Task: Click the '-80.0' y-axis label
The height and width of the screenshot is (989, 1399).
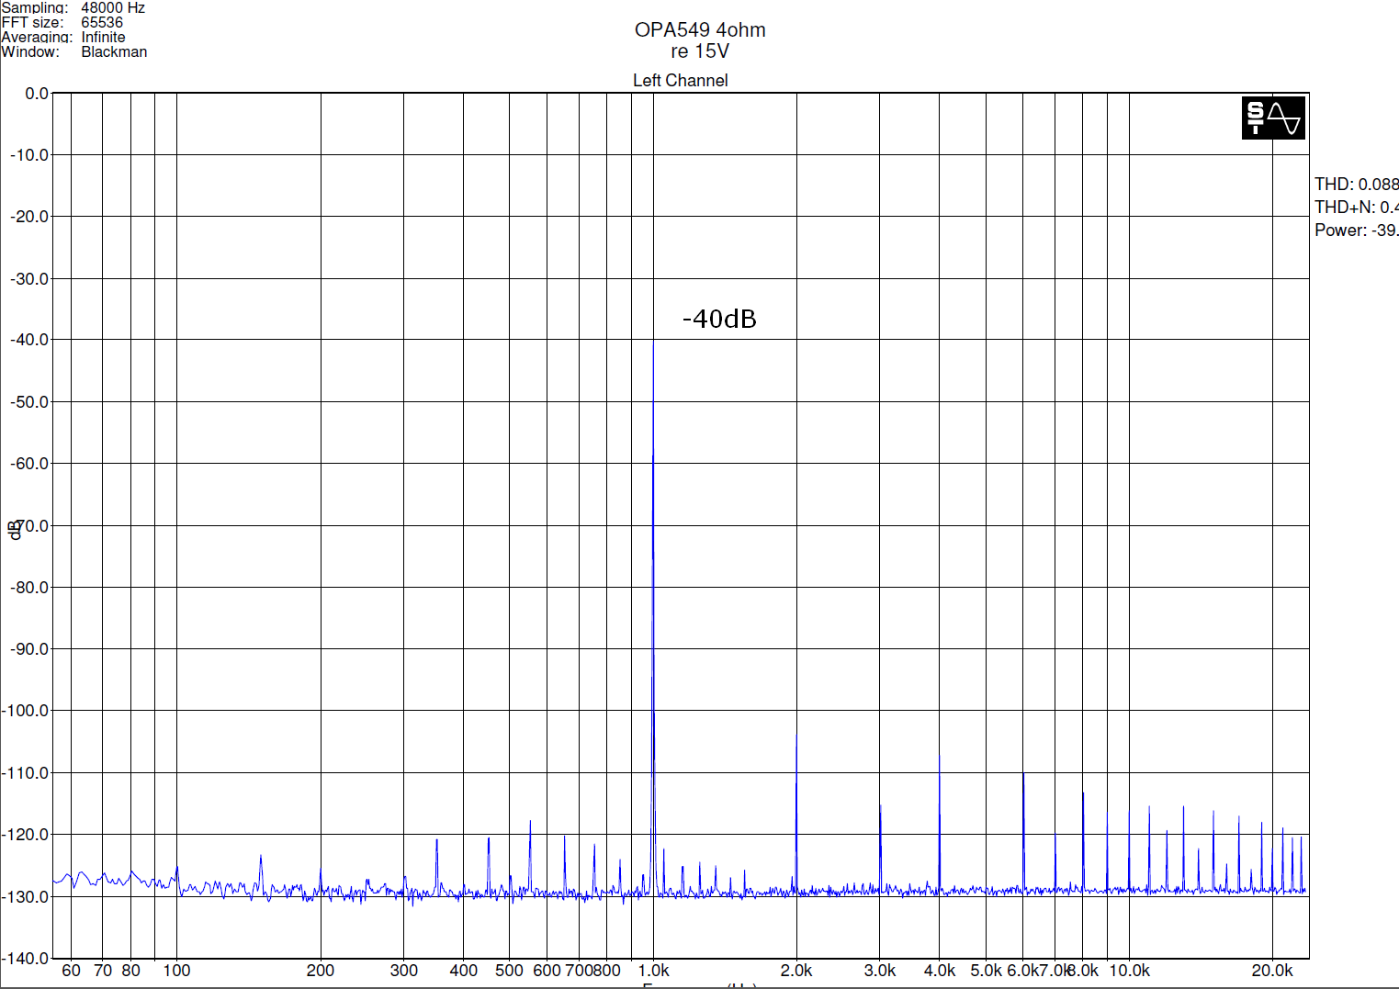Action: click(29, 587)
